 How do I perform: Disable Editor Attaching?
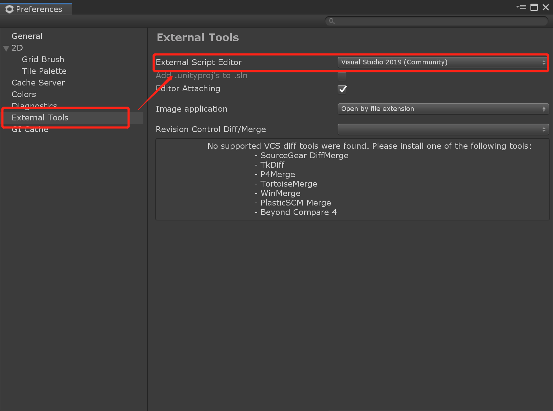pyautogui.click(x=342, y=89)
